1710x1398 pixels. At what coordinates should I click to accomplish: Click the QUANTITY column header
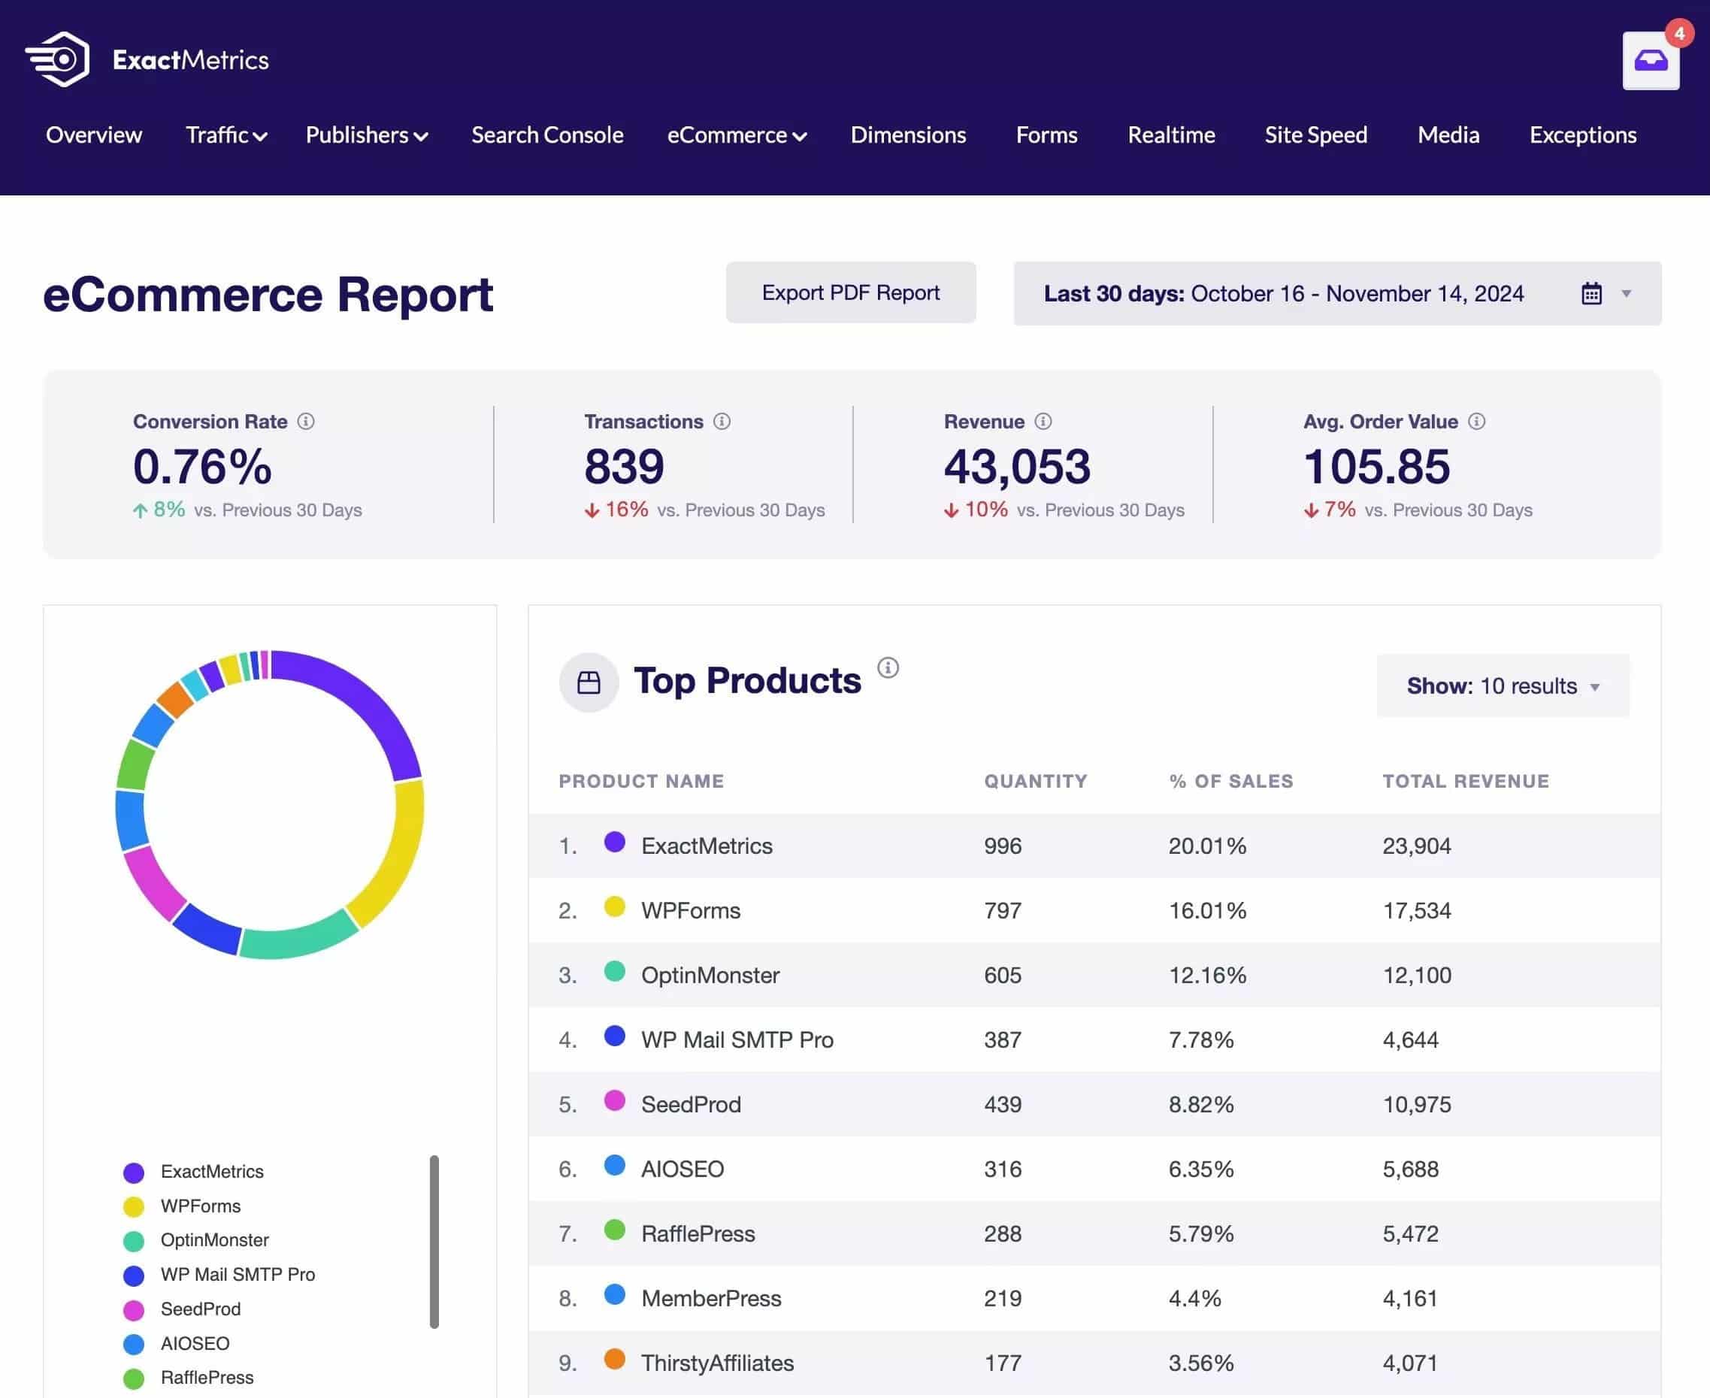tap(1036, 781)
